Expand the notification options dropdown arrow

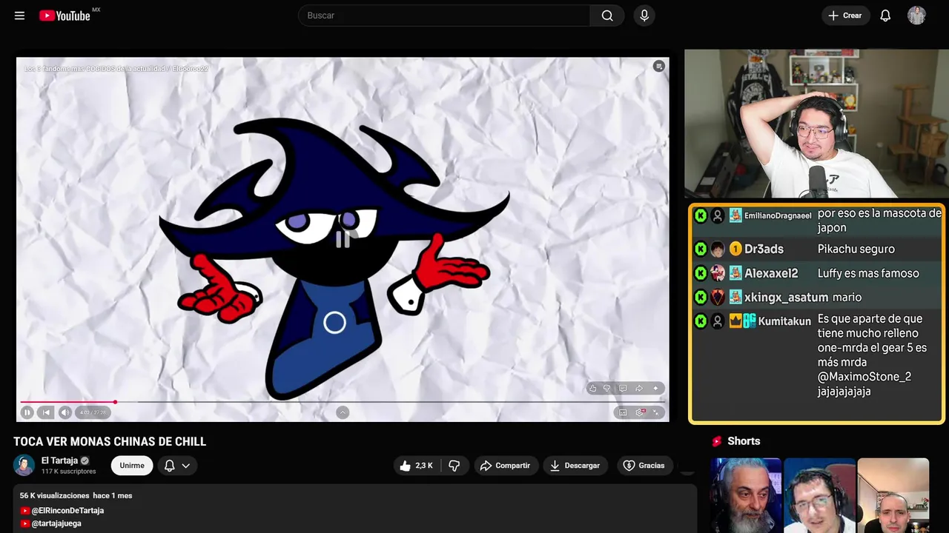(x=186, y=466)
